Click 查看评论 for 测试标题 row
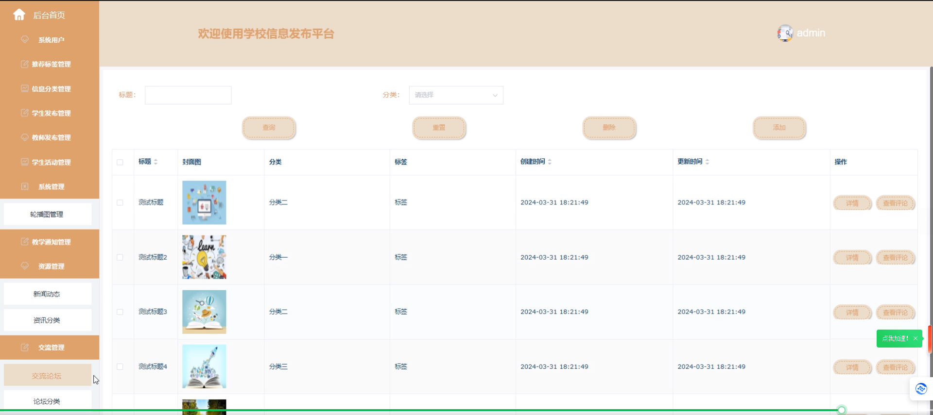This screenshot has height=415, width=933. tap(896, 203)
